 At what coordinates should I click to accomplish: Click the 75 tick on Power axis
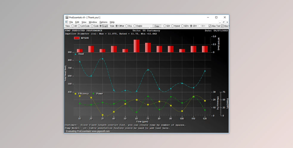coord(224,92)
